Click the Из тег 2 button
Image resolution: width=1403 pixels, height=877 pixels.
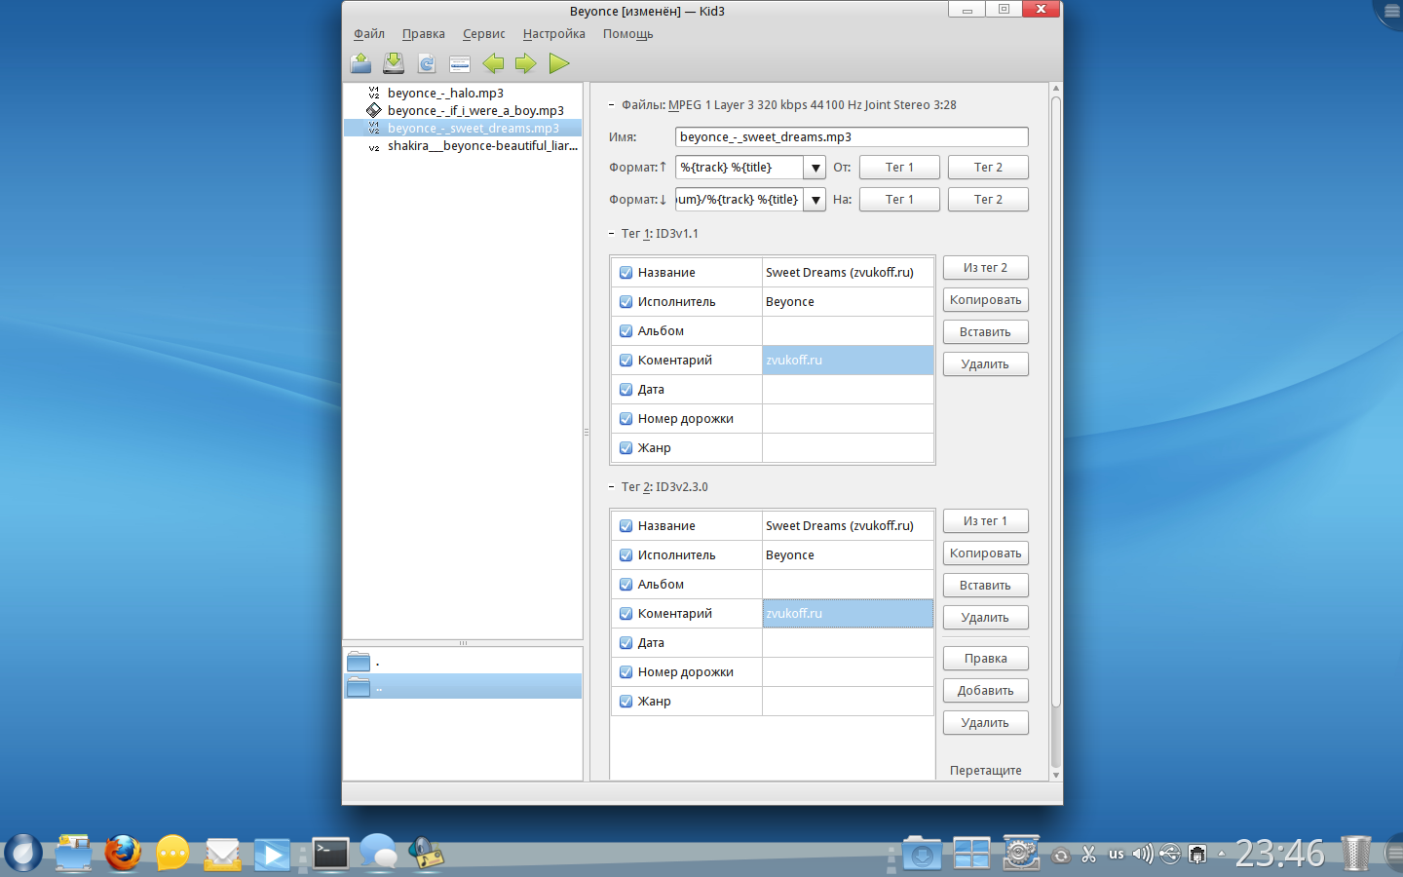[x=985, y=268]
